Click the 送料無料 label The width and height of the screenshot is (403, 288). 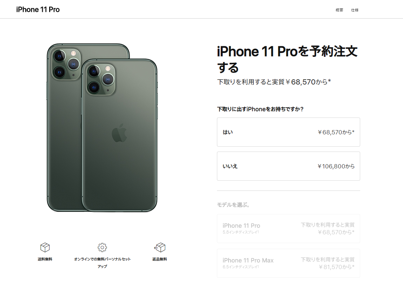tap(45, 259)
